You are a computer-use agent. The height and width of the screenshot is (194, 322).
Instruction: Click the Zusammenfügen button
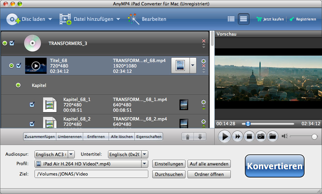(x=40, y=137)
